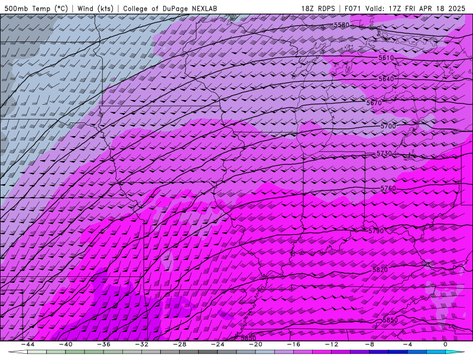Click the 0 value on temperature scale

coord(446,344)
